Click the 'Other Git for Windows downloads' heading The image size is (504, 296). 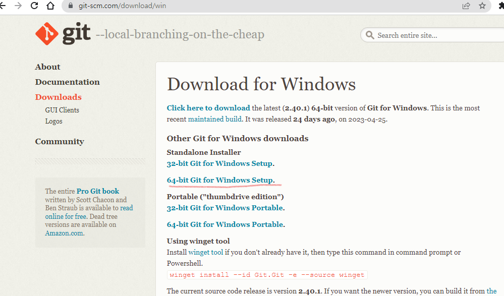point(238,139)
